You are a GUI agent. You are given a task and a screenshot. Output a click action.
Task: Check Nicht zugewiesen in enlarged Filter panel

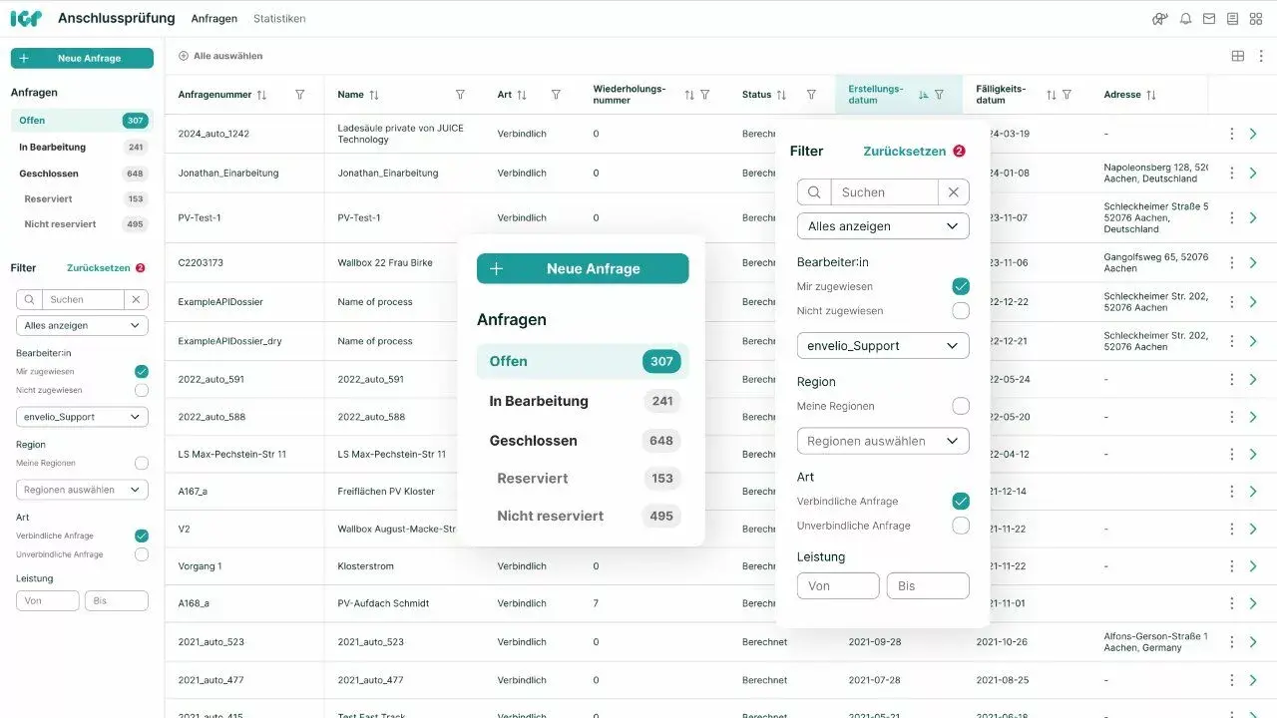961,311
